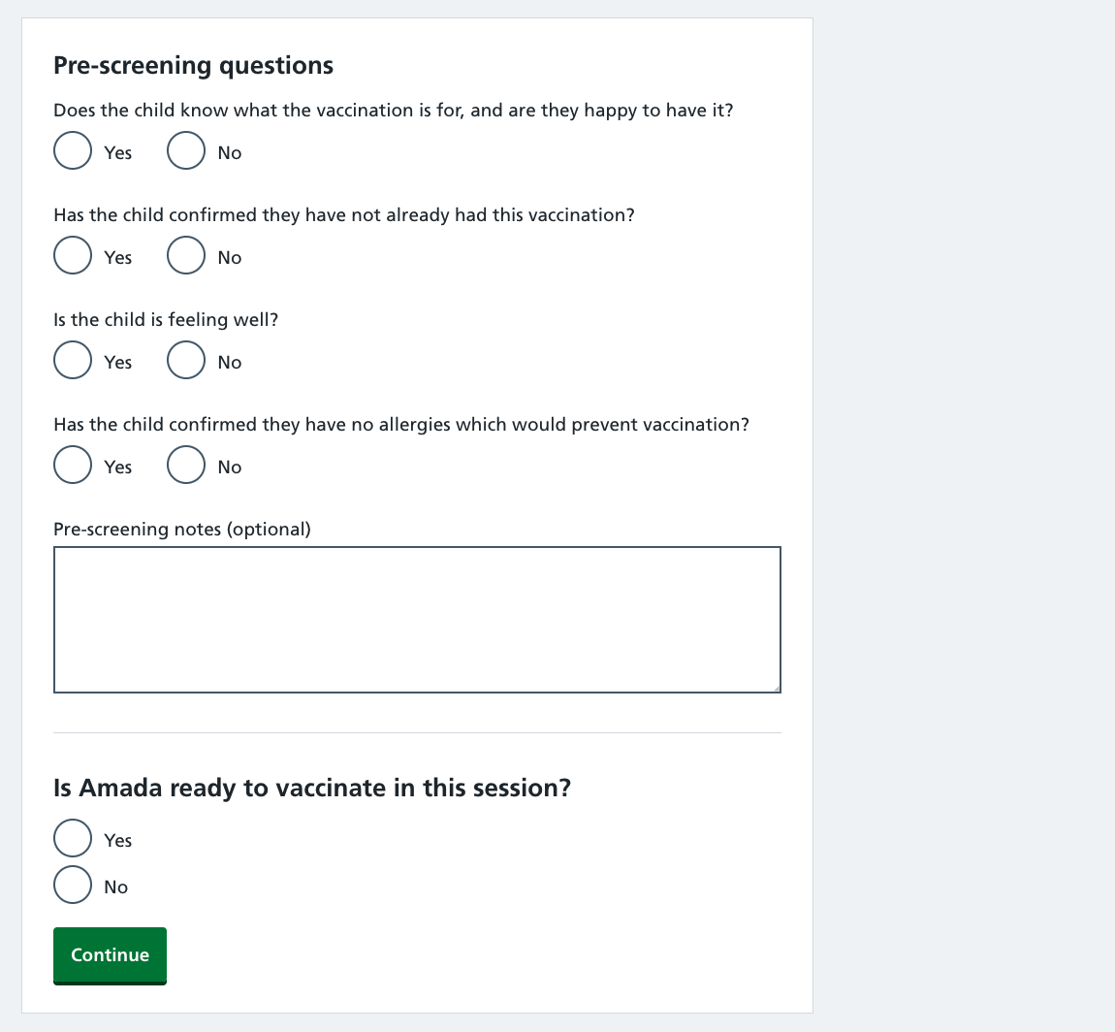Choose Yes for not already had this vaccination
This screenshot has height=1032, width=1115.
tap(73, 255)
